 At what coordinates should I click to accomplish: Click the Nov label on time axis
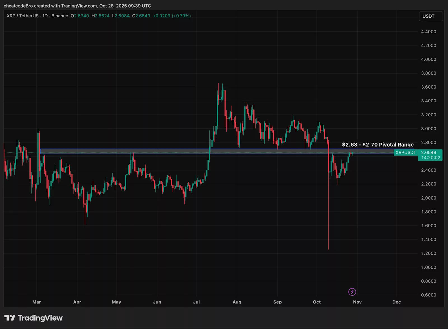pos(357,302)
